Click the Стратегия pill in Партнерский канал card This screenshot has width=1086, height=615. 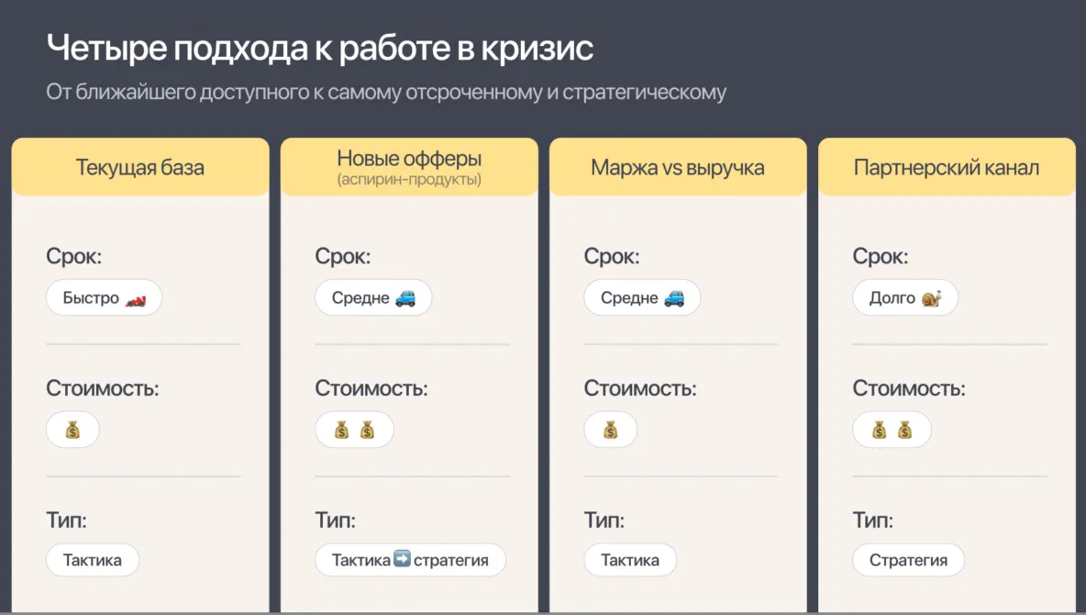(x=908, y=560)
